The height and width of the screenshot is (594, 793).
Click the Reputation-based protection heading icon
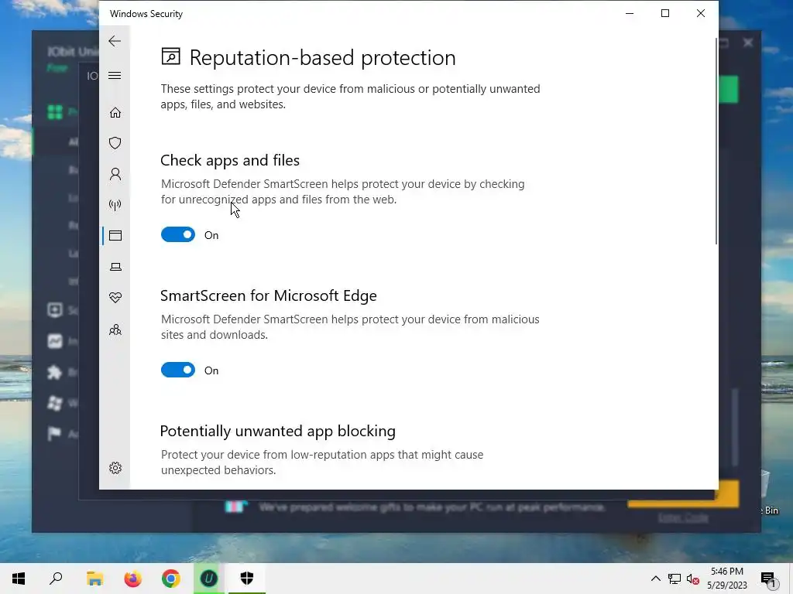171,56
